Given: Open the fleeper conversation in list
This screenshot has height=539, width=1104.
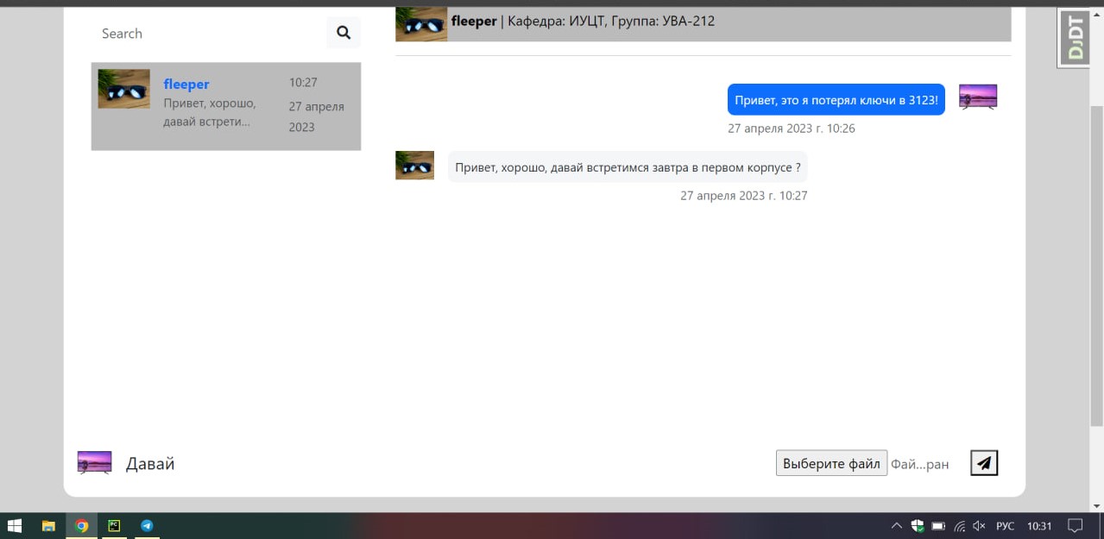Looking at the screenshot, I should (226, 106).
